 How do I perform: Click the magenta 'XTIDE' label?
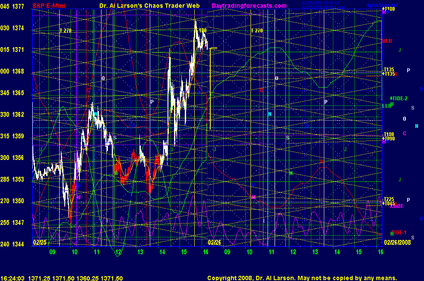[397, 206]
